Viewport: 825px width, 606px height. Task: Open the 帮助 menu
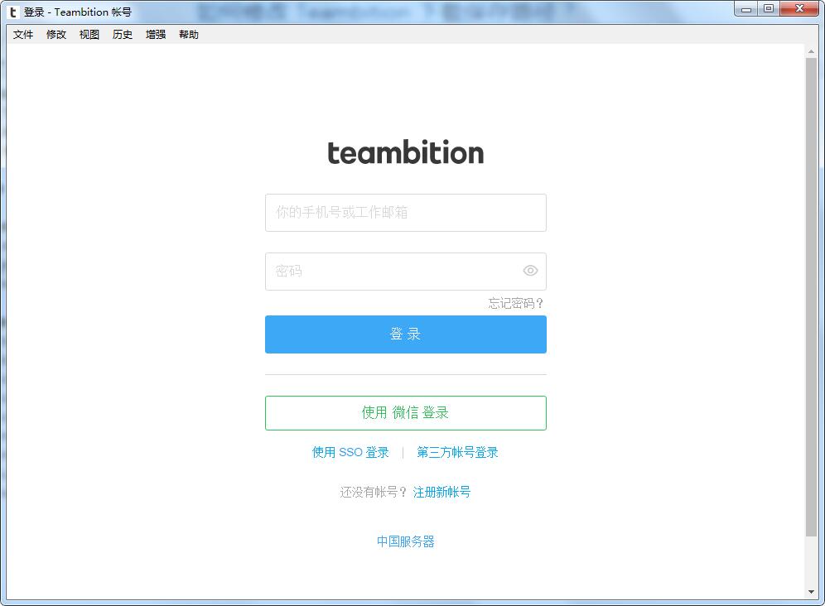coord(189,35)
